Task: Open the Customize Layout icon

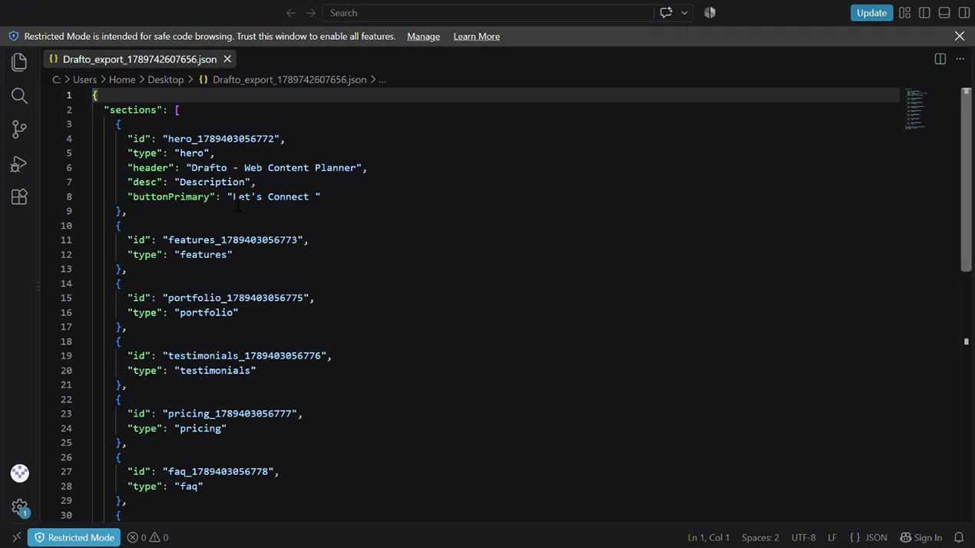Action: [905, 13]
